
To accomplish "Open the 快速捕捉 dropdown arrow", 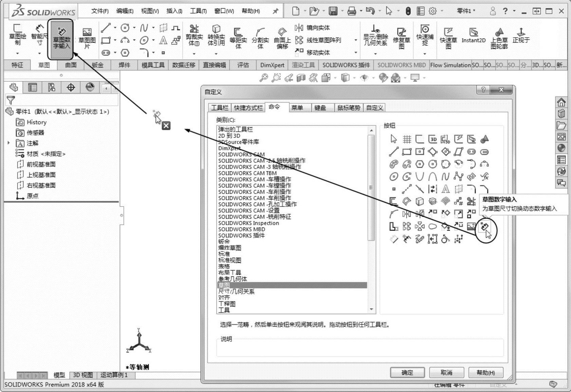I will pyautogui.click(x=424, y=54).
